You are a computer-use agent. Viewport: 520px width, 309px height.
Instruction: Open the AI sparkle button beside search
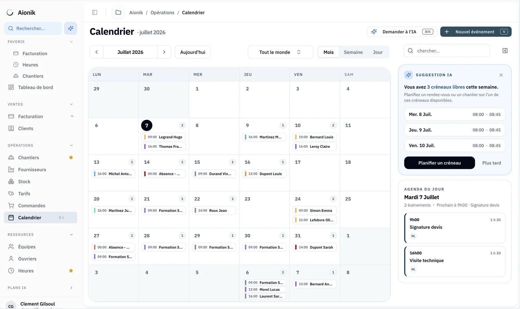(x=71, y=28)
